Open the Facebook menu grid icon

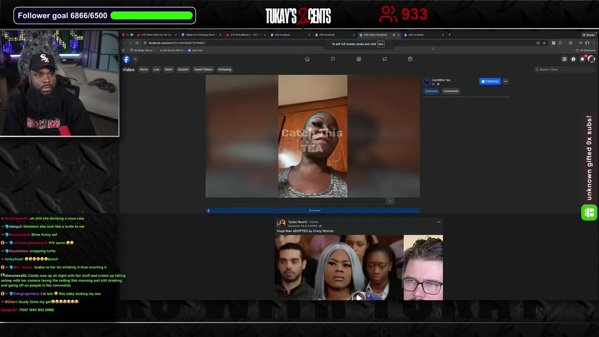pos(564,59)
